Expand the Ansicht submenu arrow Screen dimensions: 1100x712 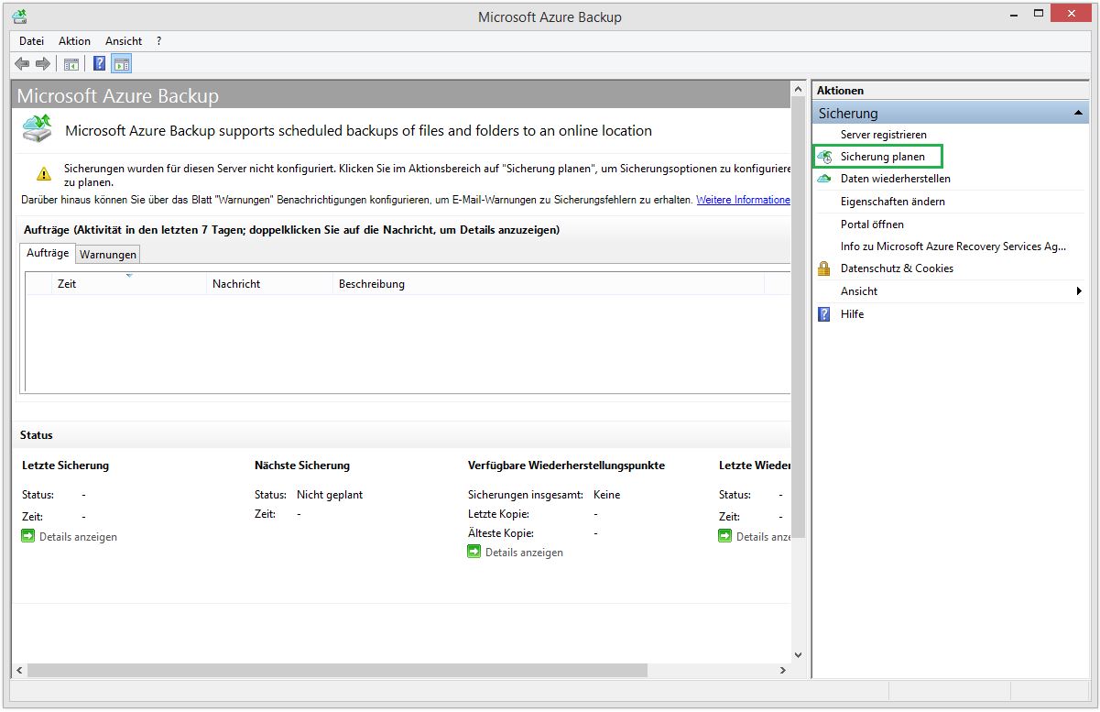coord(1081,291)
